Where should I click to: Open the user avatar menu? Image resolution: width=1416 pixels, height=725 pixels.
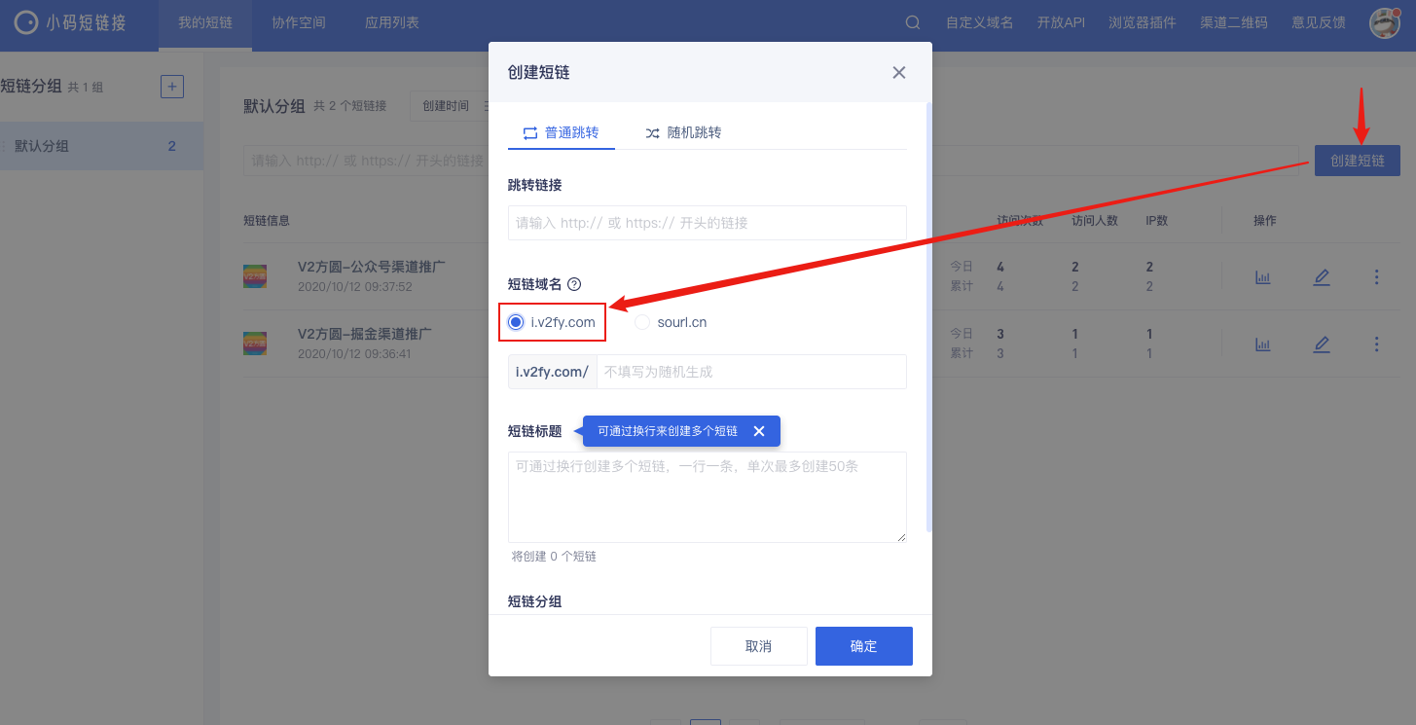click(1384, 22)
